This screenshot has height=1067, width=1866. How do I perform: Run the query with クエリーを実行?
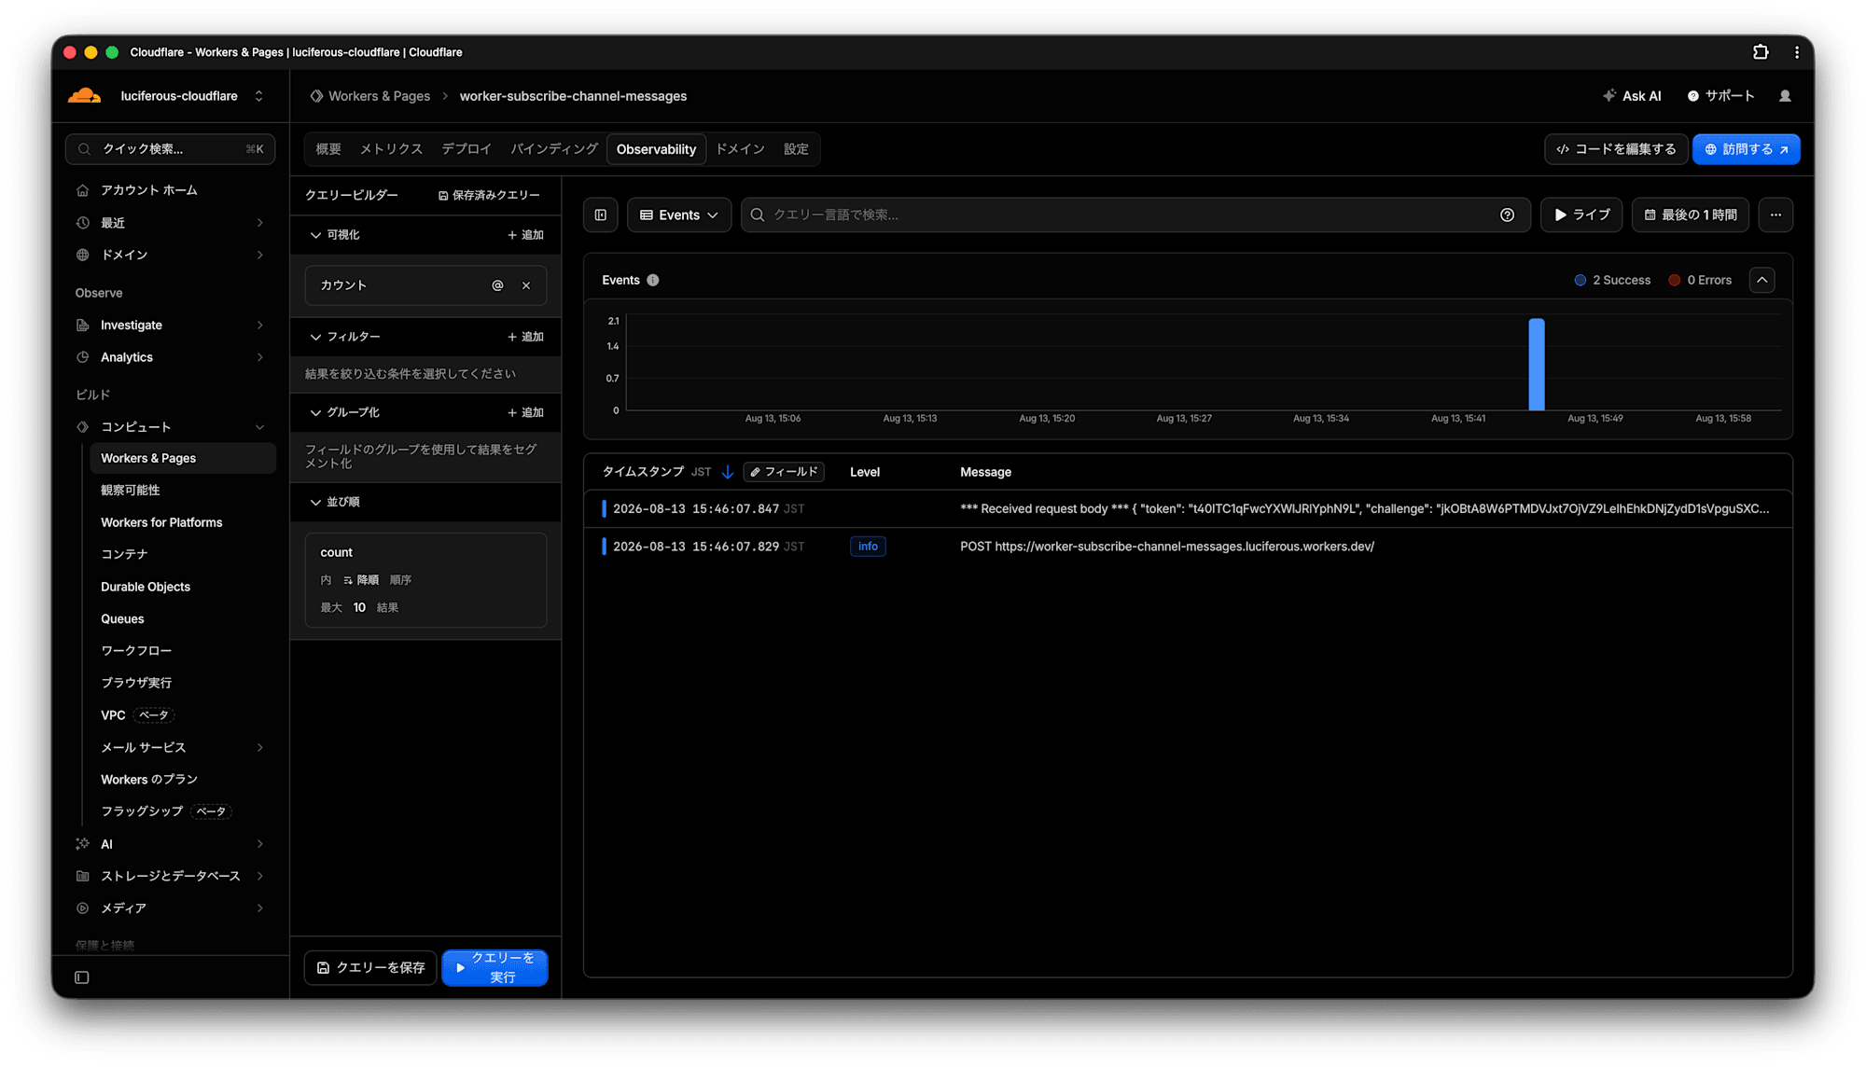tap(494, 967)
